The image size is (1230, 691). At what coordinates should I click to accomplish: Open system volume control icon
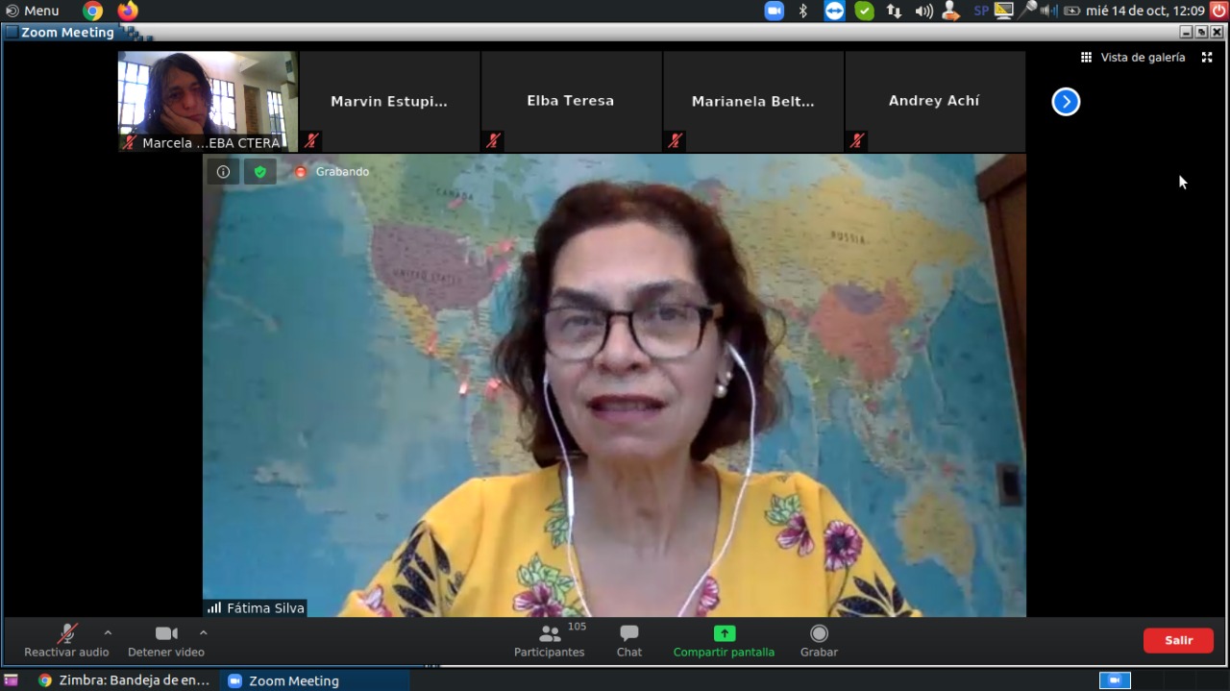point(923,11)
